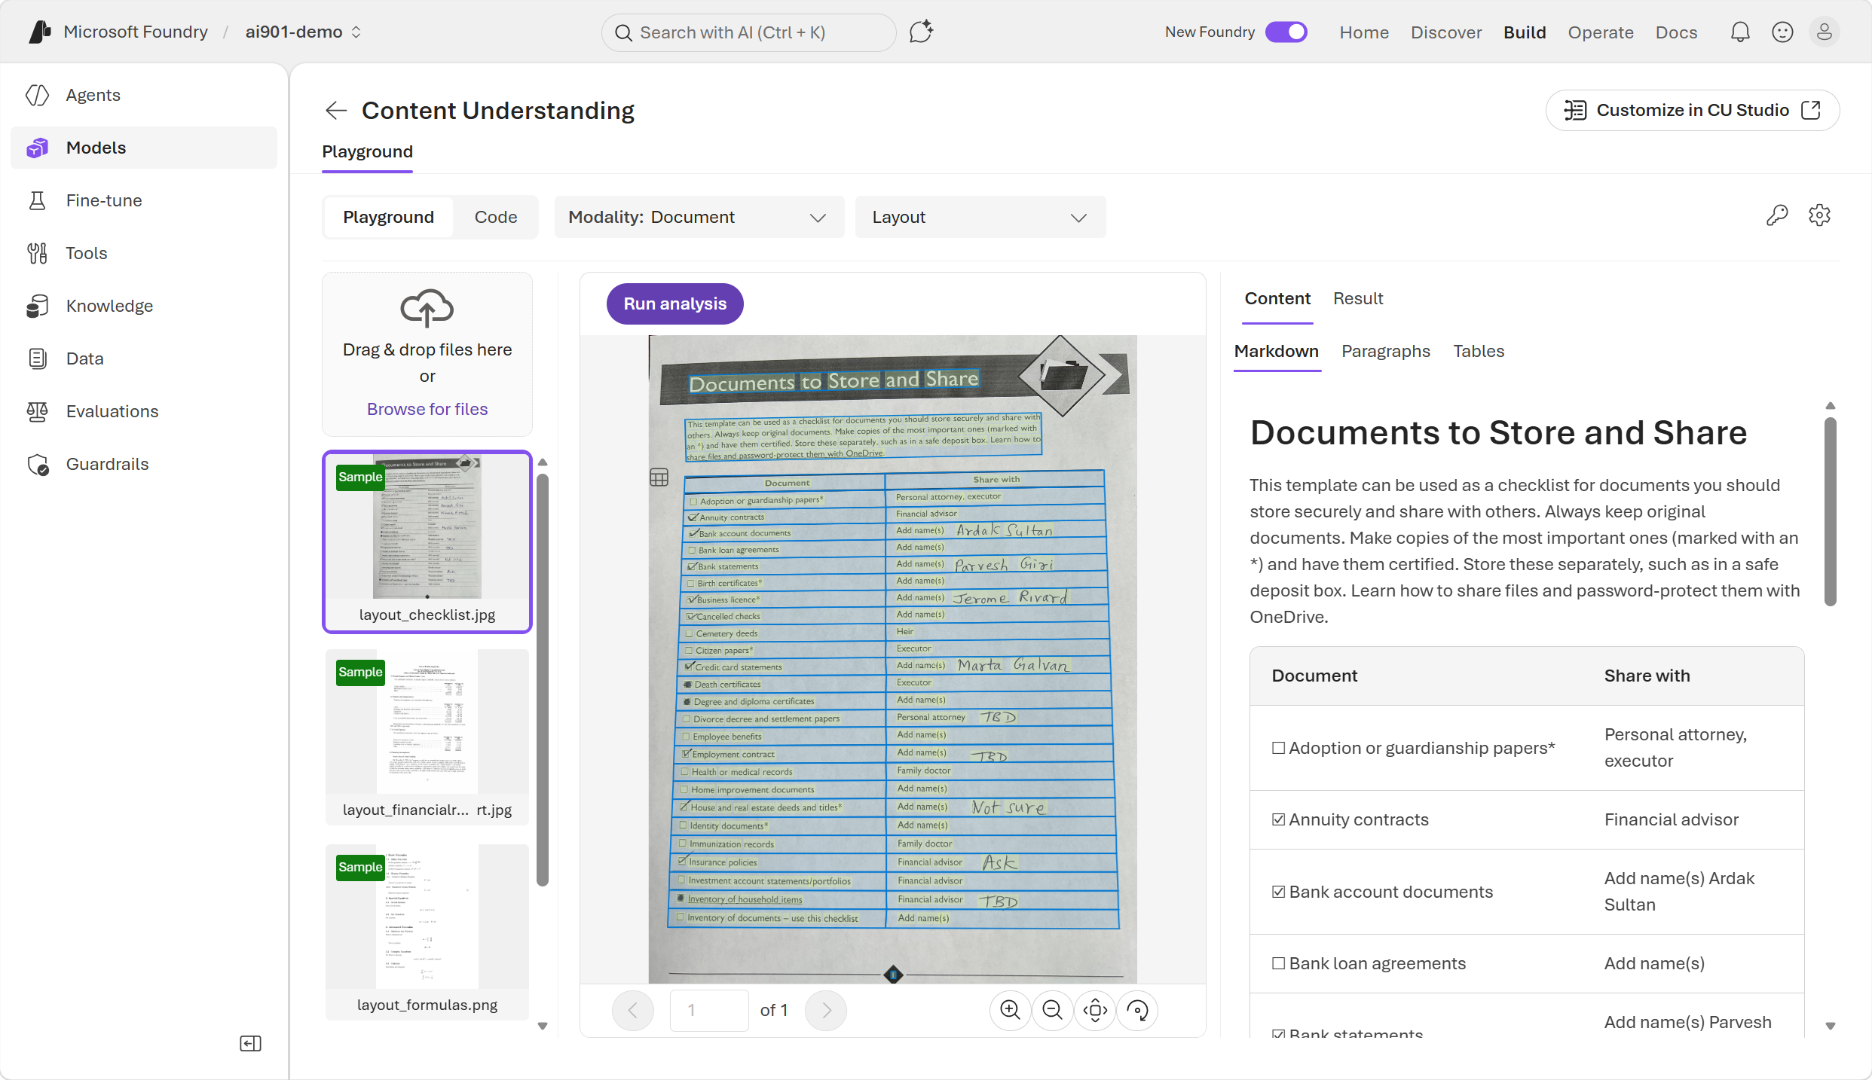1872x1080 pixels.
Task: Click Customize in CU Studio
Action: pos(1693,110)
